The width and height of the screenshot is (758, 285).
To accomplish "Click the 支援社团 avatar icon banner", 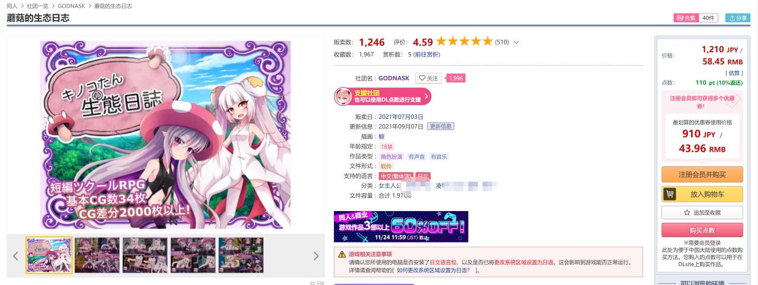I will 383,96.
